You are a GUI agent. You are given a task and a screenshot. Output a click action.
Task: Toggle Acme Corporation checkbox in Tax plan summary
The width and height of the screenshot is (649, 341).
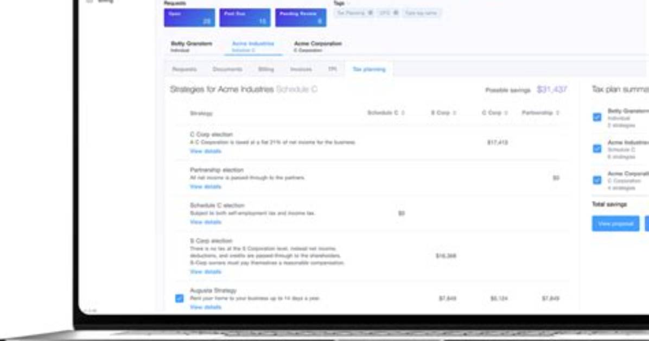(x=597, y=180)
